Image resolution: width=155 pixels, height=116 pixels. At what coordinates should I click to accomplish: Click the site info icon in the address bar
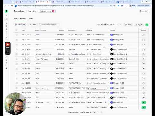(x=16, y=6)
